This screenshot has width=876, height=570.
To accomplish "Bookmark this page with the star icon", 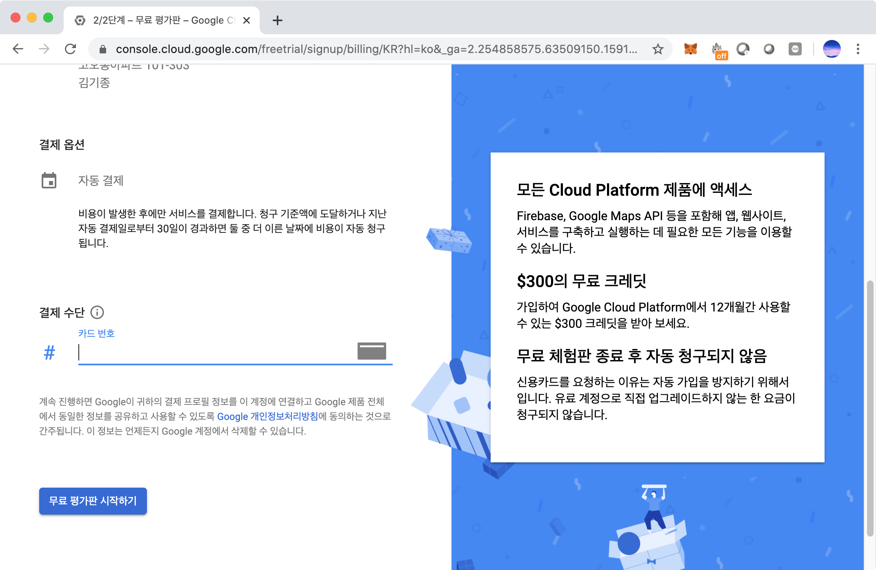I will (x=658, y=49).
